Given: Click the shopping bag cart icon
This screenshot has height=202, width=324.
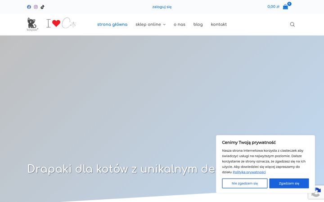Looking at the screenshot, I should [285, 7].
